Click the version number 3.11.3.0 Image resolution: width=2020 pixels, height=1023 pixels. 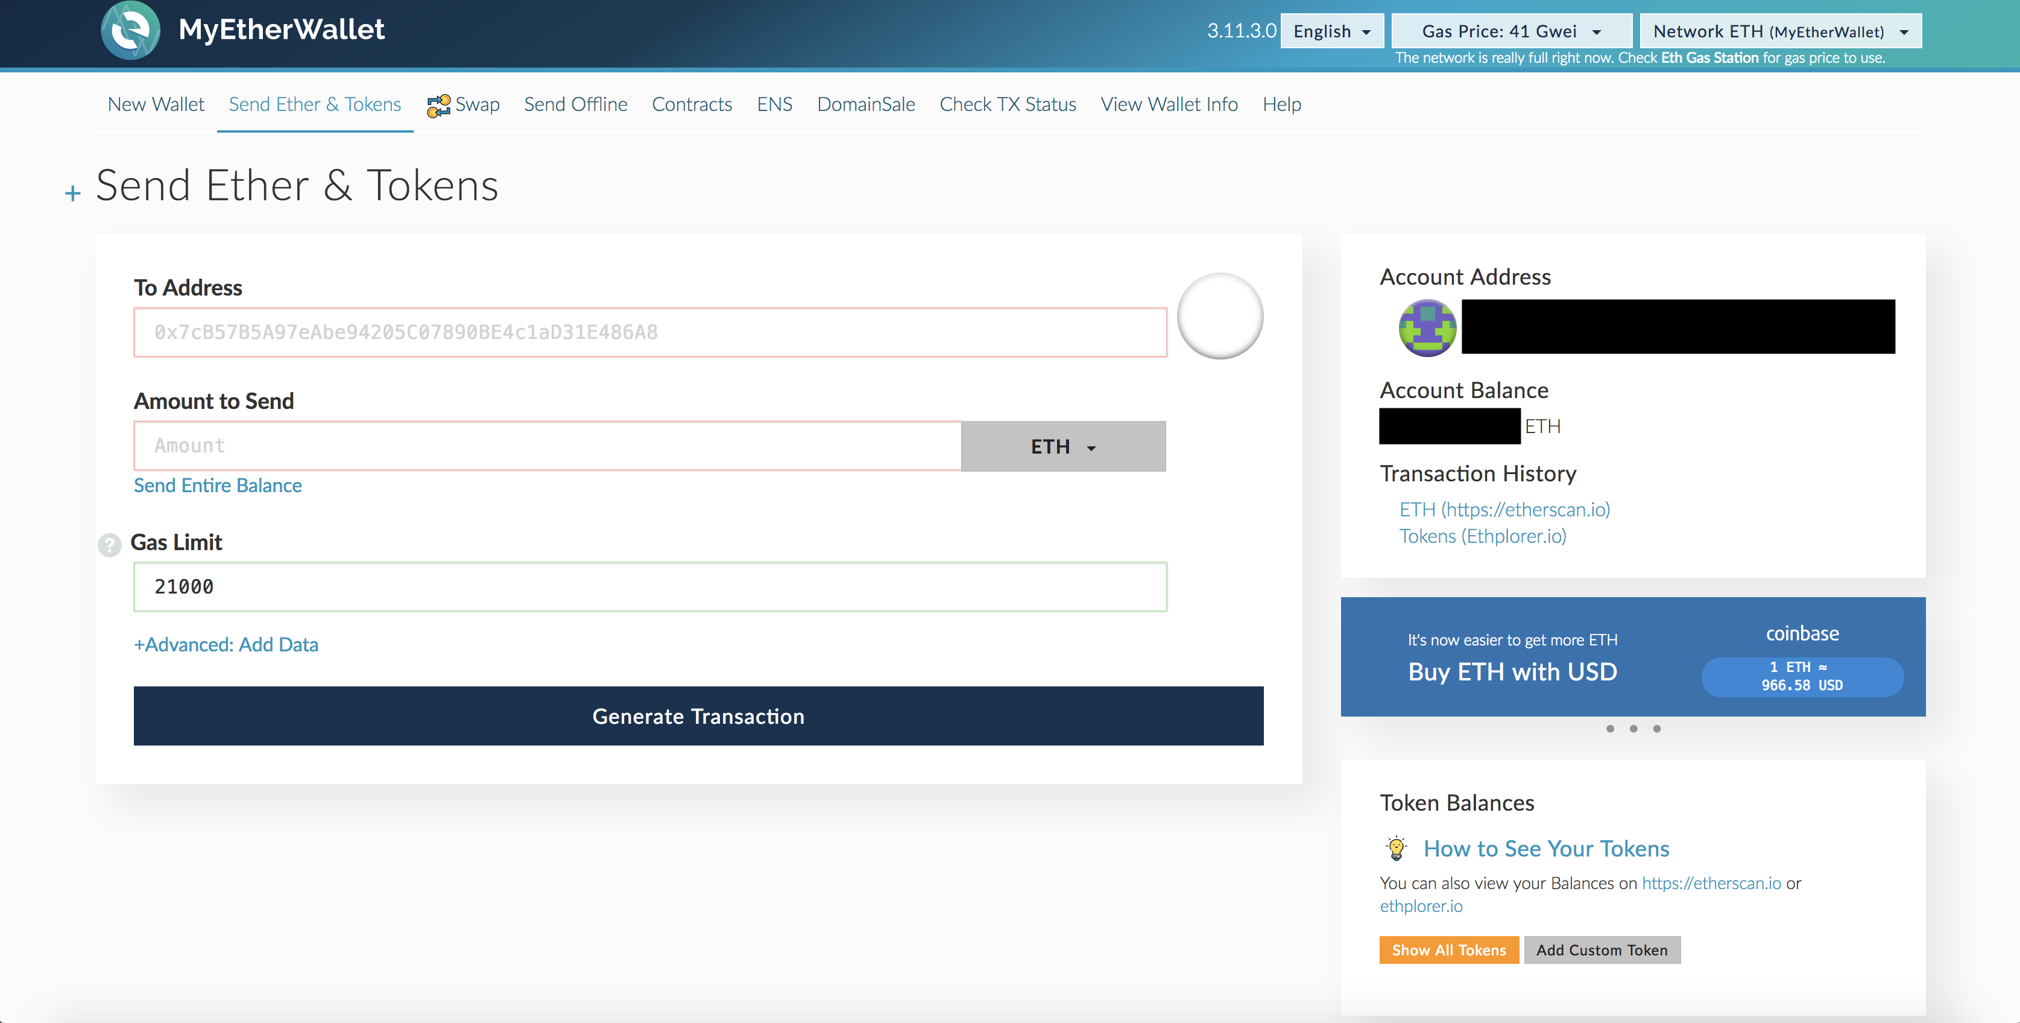coord(1242,31)
